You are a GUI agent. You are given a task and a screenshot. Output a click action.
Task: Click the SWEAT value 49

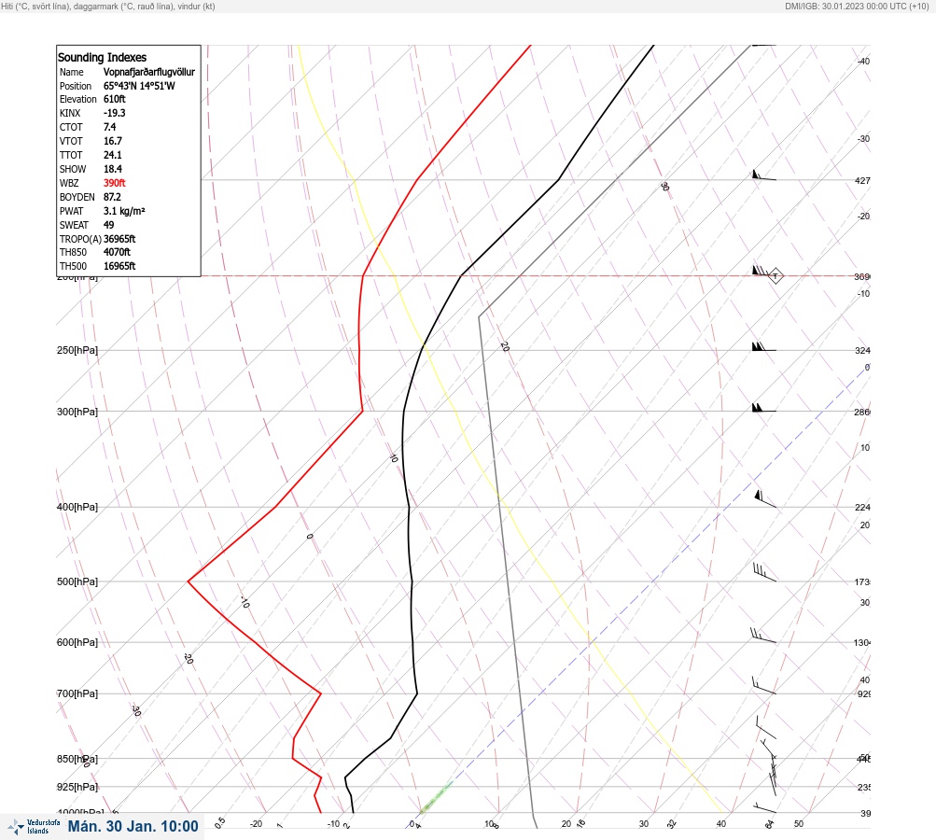pyautogui.click(x=108, y=225)
